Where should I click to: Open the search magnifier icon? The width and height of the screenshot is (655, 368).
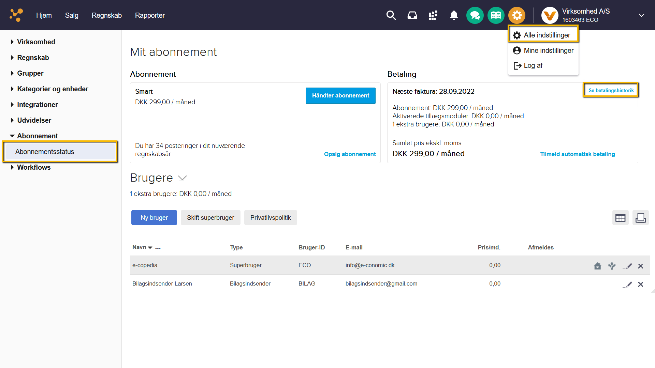pyautogui.click(x=391, y=15)
